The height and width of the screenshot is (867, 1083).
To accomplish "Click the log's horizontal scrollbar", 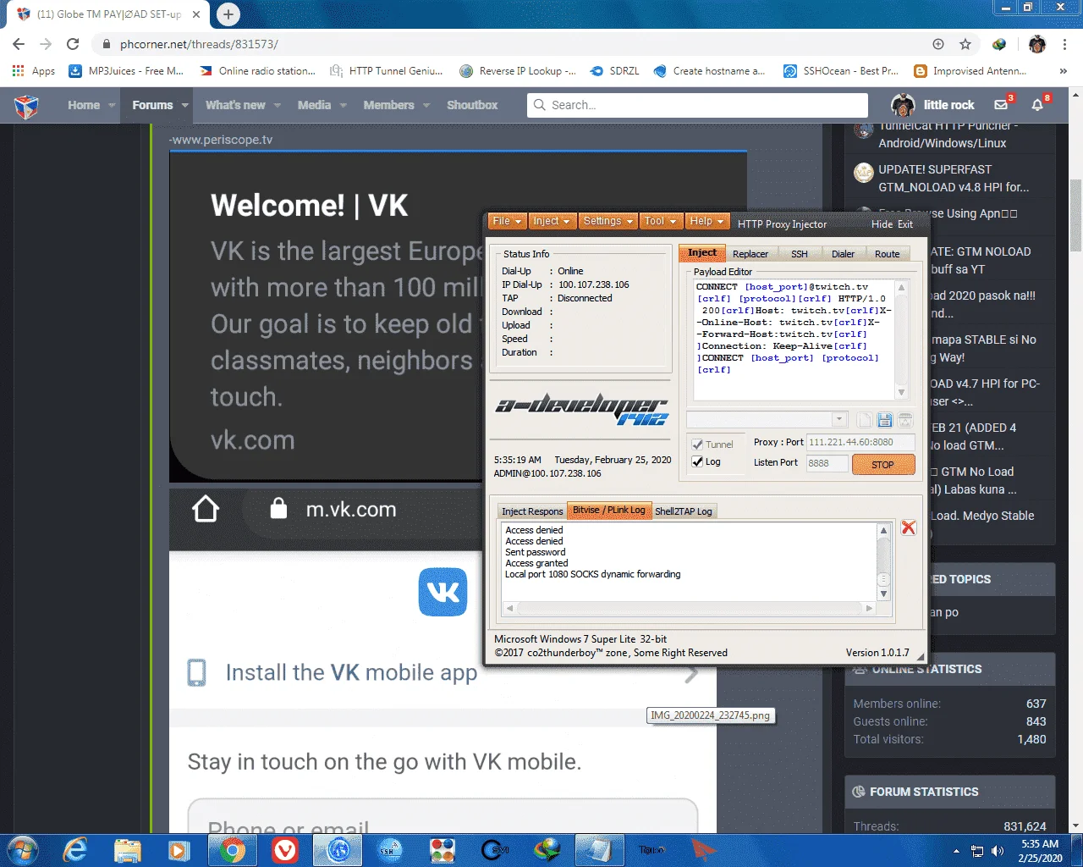I will [689, 608].
